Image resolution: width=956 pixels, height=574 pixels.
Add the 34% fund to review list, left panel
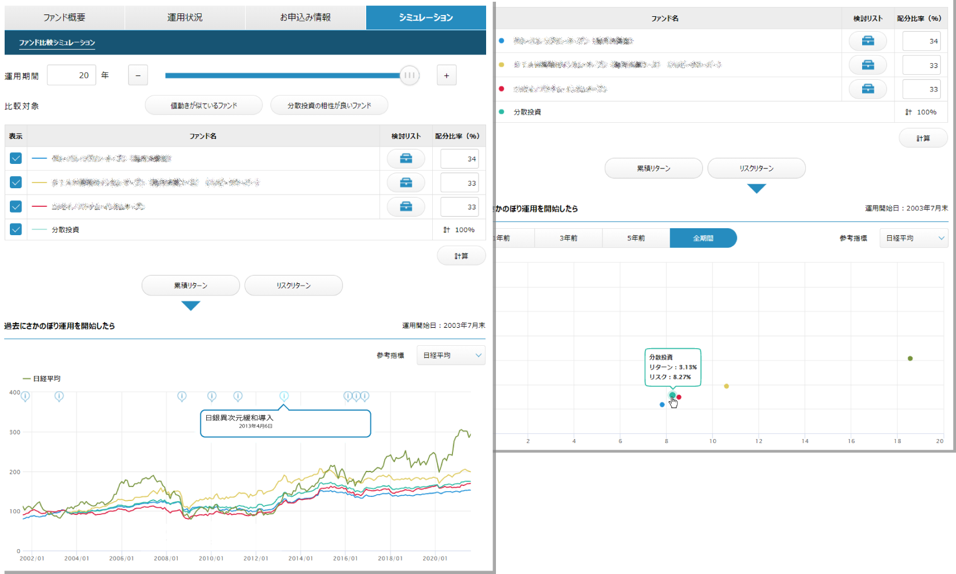(x=406, y=158)
